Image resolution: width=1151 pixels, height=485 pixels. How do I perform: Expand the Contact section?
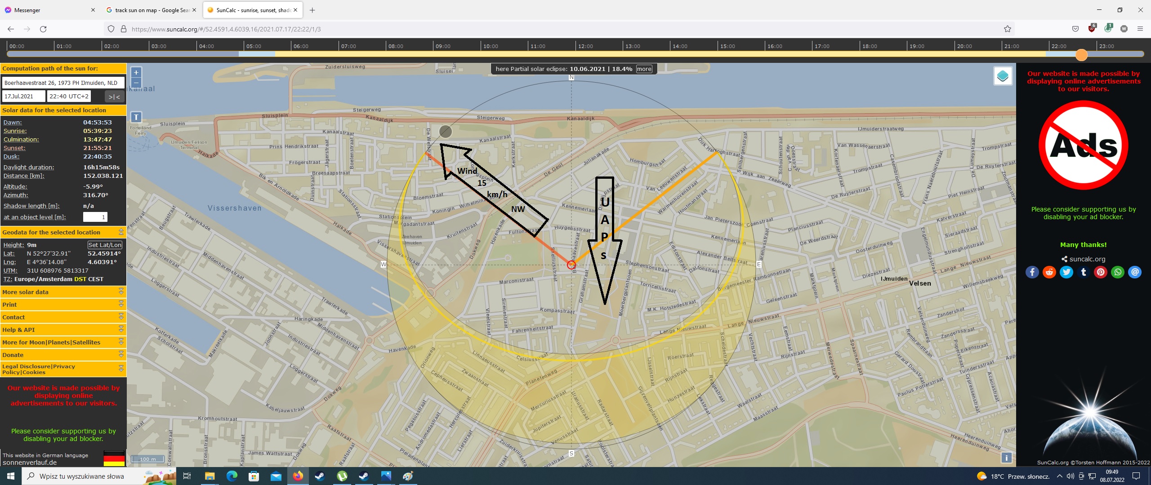tap(63, 317)
